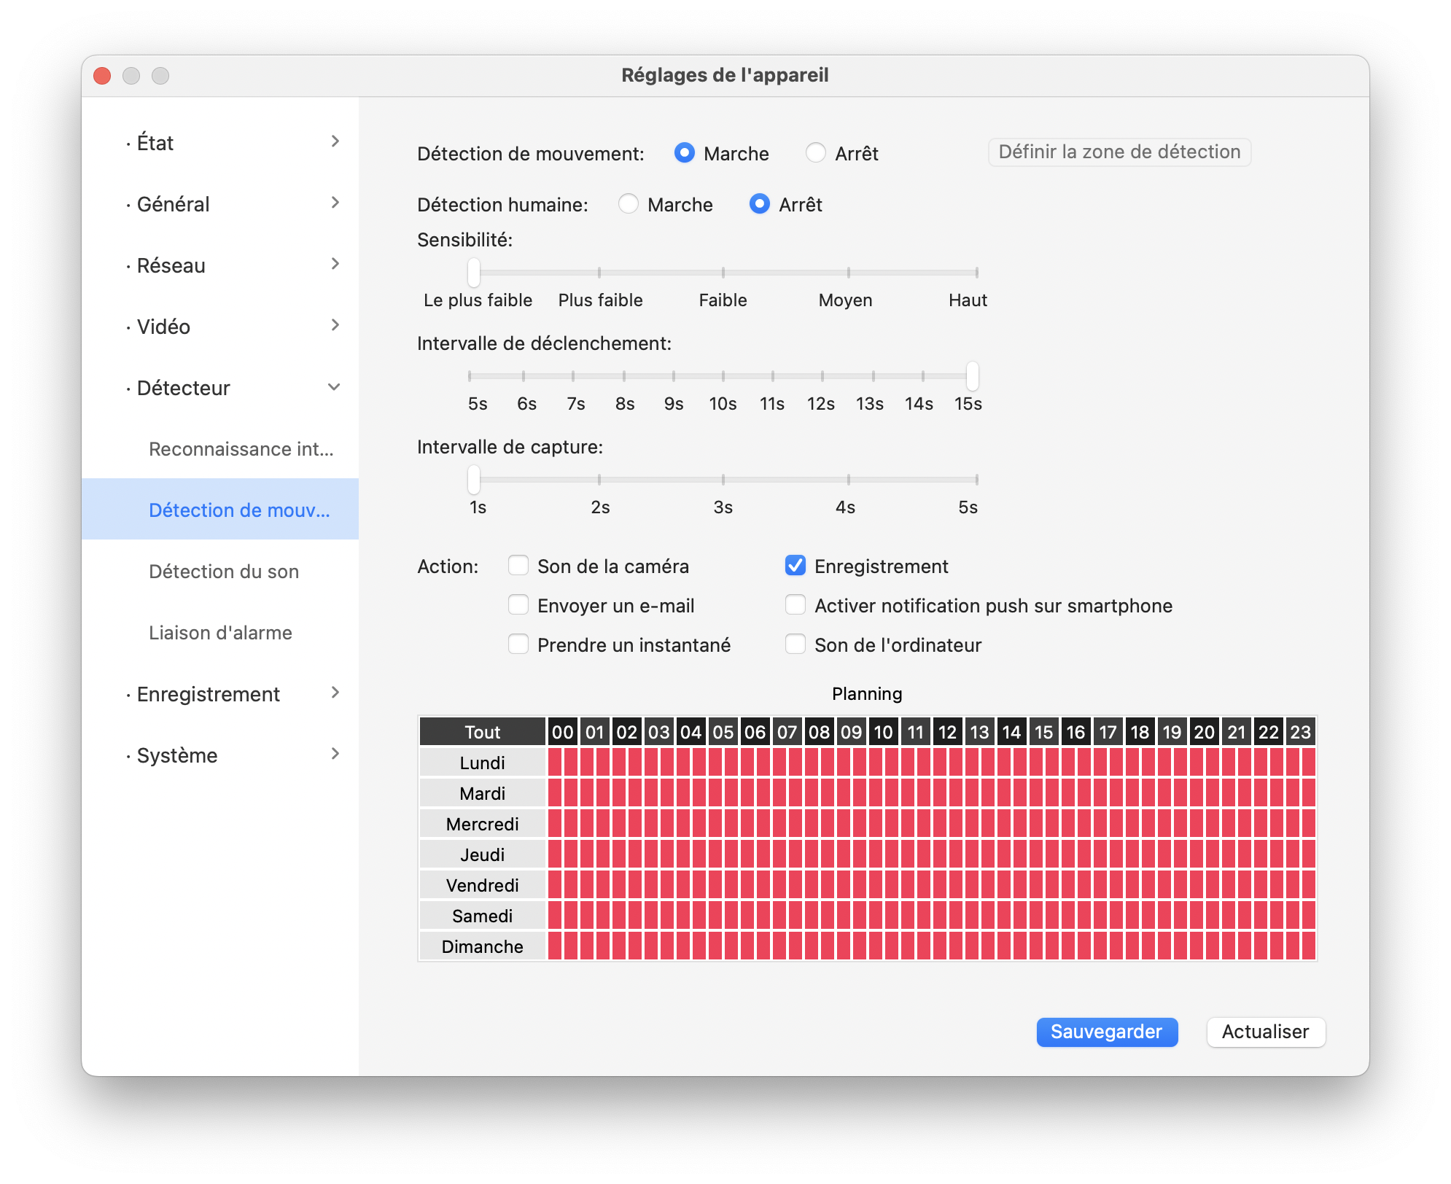
Task: Expand the État section chevron
Action: pos(335,141)
